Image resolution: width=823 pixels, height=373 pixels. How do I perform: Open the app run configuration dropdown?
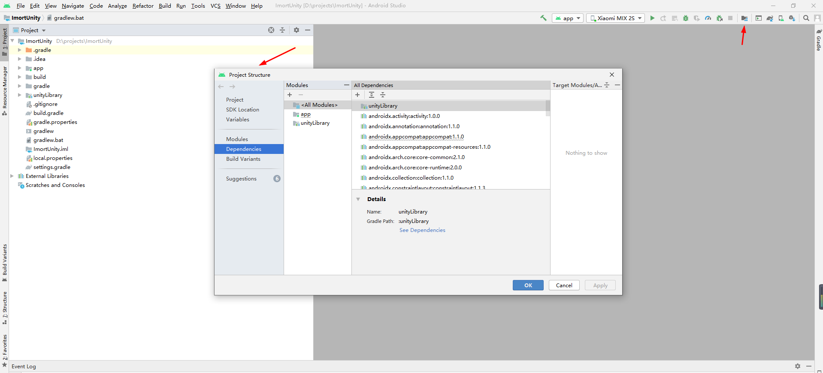pos(568,18)
